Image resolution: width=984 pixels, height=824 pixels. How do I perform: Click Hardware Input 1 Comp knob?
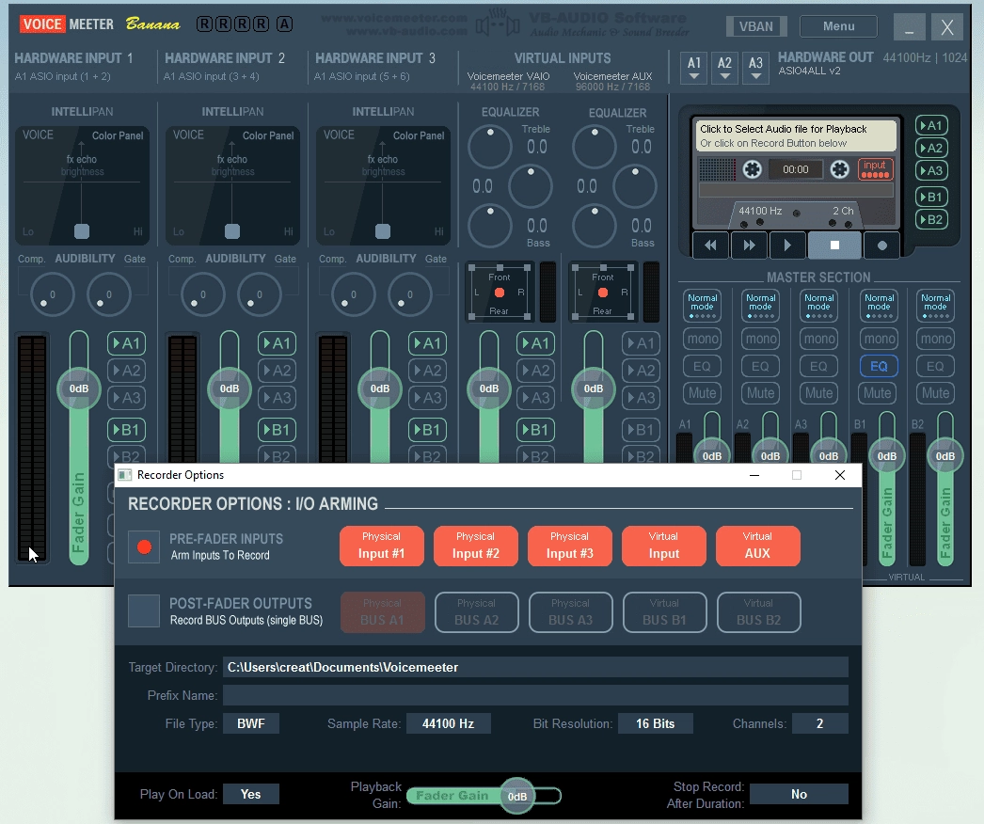[x=53, y=294]
